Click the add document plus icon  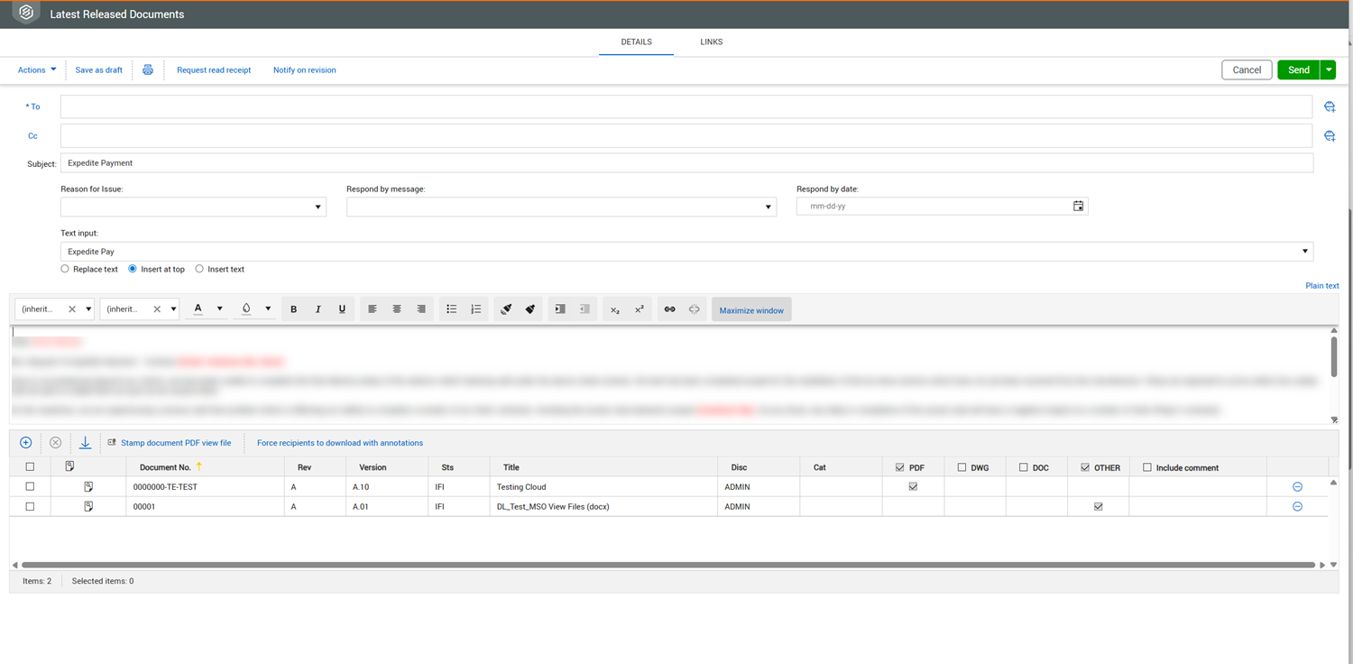click(25, 443)
